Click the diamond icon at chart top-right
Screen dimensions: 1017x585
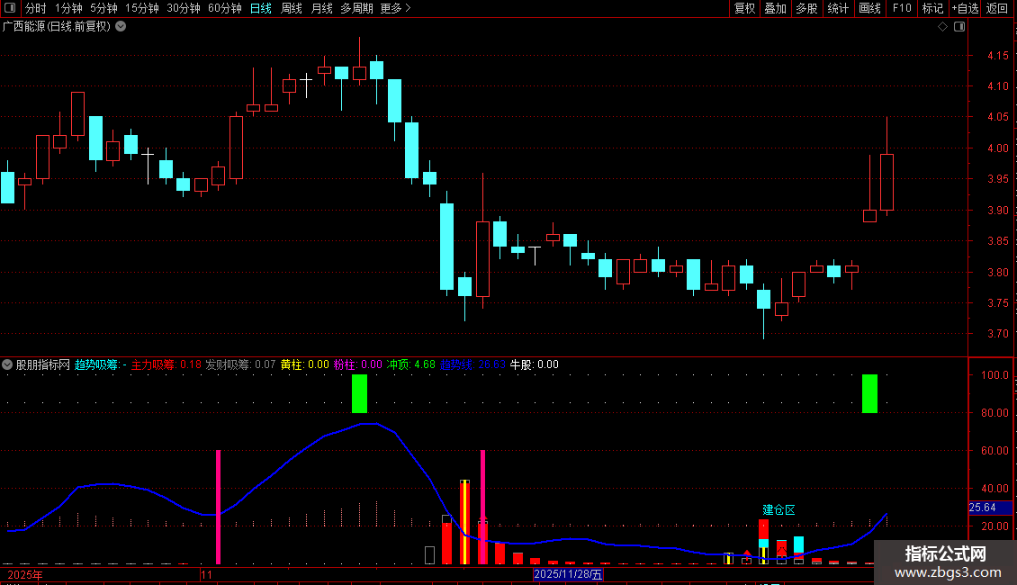(x=942, y=27)
